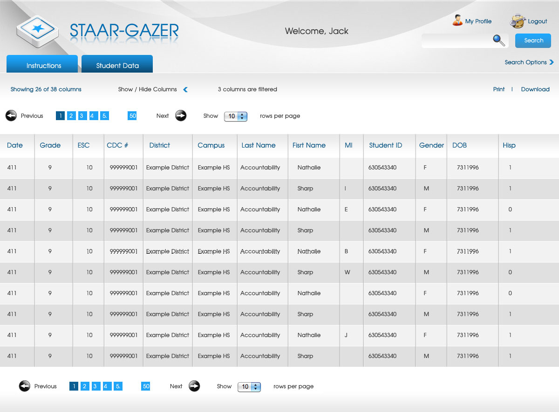
Task: Go to page 3 in top pagination
Action: pos(82,116)
